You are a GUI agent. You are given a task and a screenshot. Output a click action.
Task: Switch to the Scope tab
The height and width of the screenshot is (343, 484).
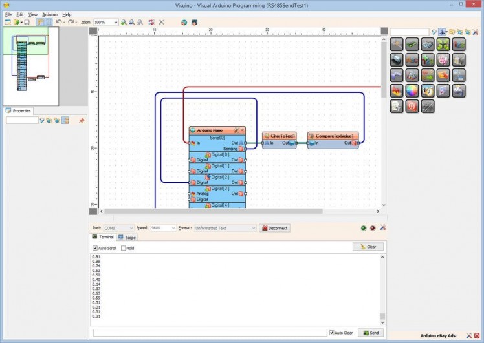pyautogui.click(x=127, y=238)
